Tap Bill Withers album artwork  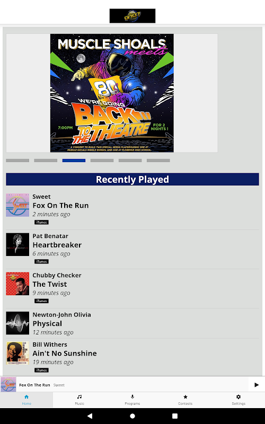pyautogui.click(x=17, y=353)
